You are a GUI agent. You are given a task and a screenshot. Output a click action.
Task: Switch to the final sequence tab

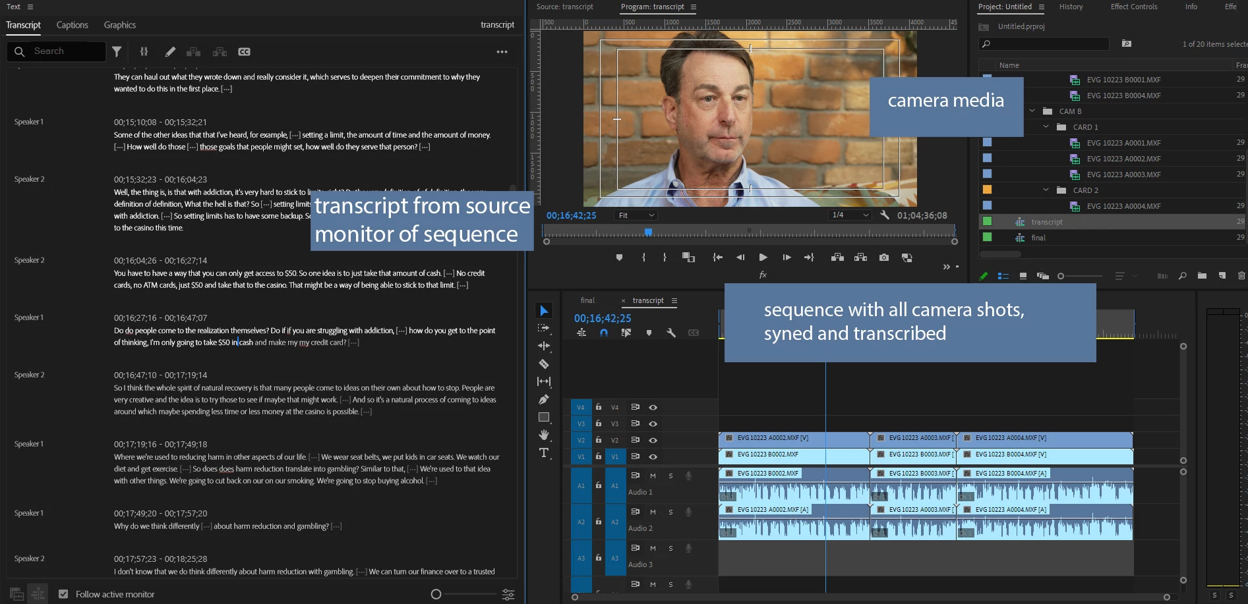(x=587, y=300)
